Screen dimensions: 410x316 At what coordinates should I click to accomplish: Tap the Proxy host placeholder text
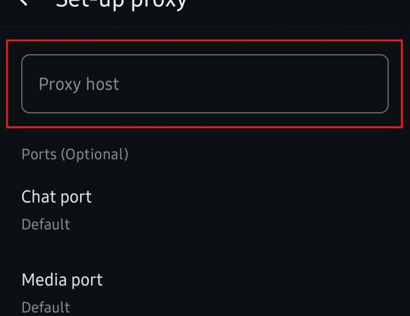[79, 84]
